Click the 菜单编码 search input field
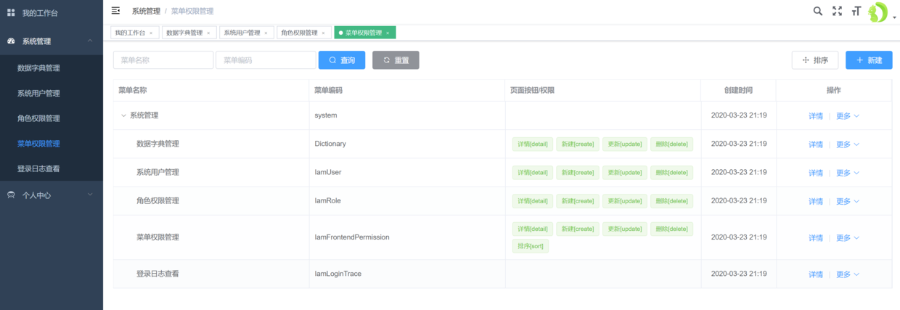 [266, 60]
